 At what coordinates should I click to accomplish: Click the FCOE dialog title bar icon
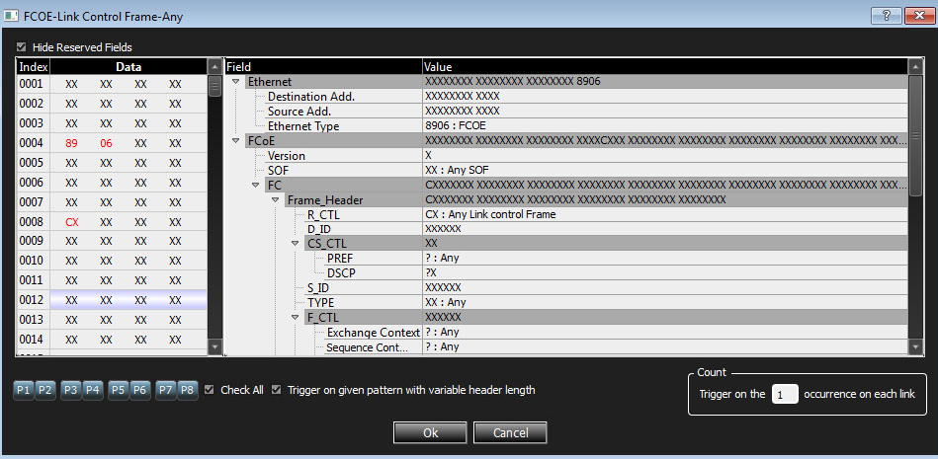(11, 16)
